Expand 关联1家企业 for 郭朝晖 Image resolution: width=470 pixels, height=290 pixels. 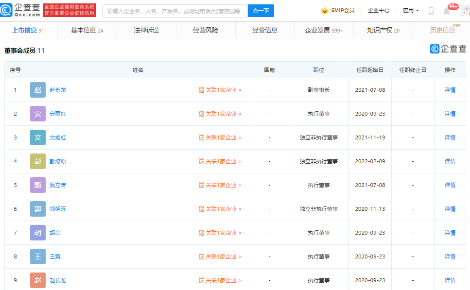220,209
